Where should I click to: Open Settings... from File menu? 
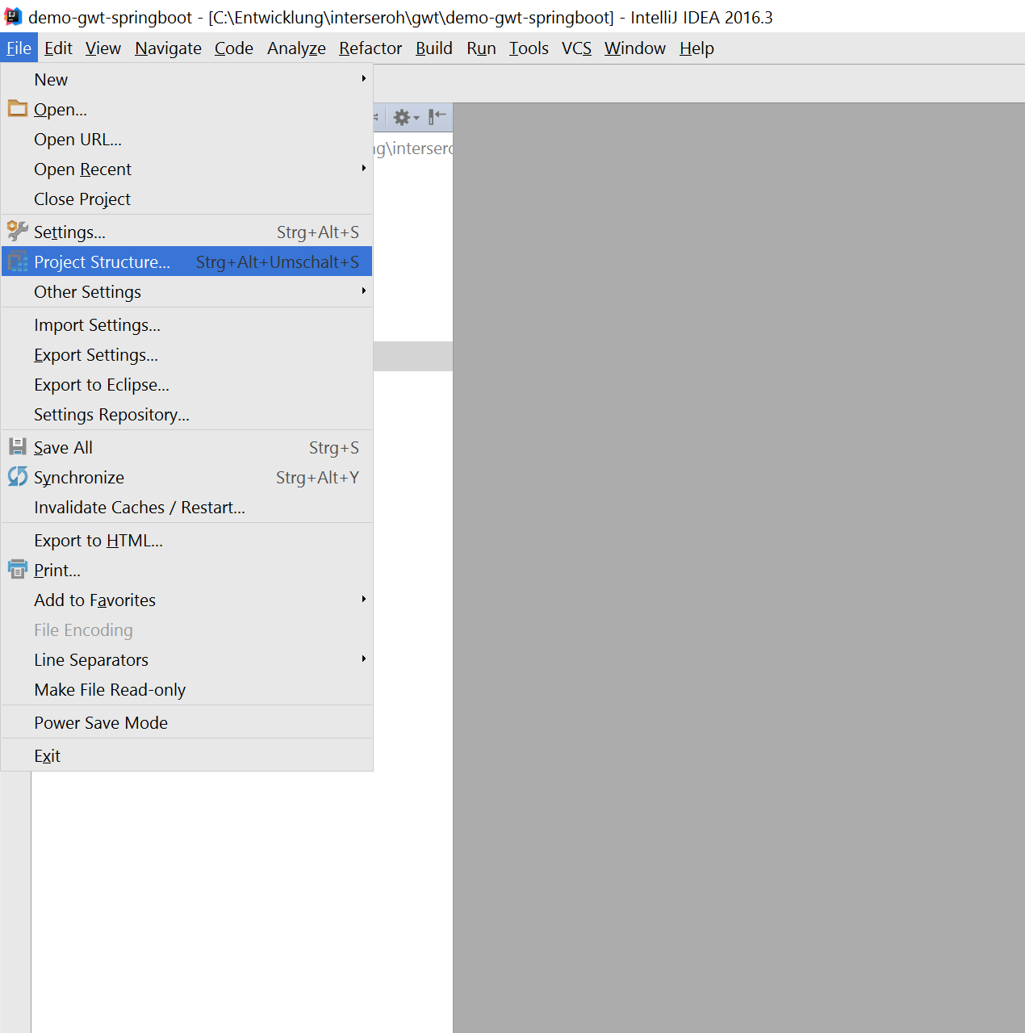tap(187, 232)
